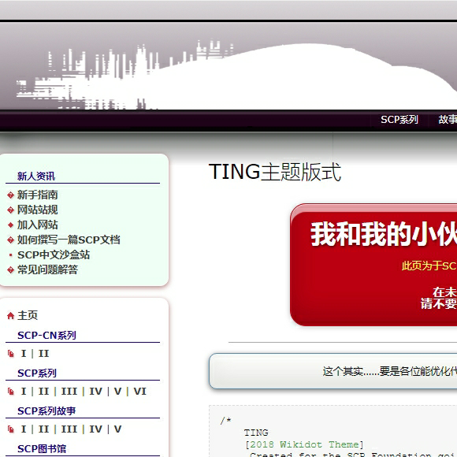The image size is (457, 457).
Task: Click the red warning banner heading 我和我的小伙
Action: (384, 234)
